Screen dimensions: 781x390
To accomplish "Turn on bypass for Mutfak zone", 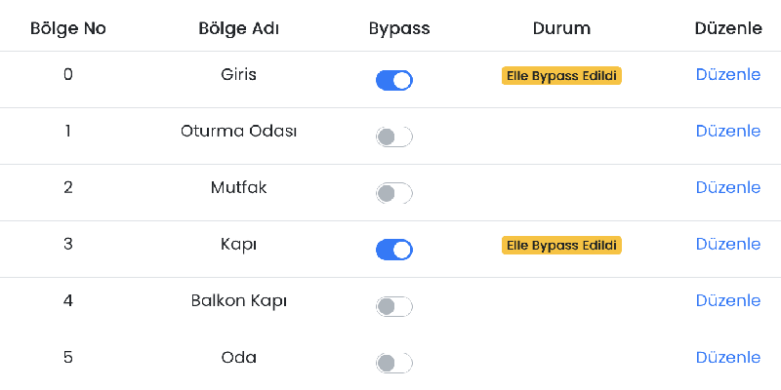I will pyautogui.click(x=394, y=193).
